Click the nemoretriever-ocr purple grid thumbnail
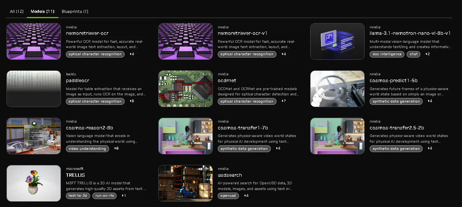Viewport: 462px width, 207px height. [x=34, y=41]
